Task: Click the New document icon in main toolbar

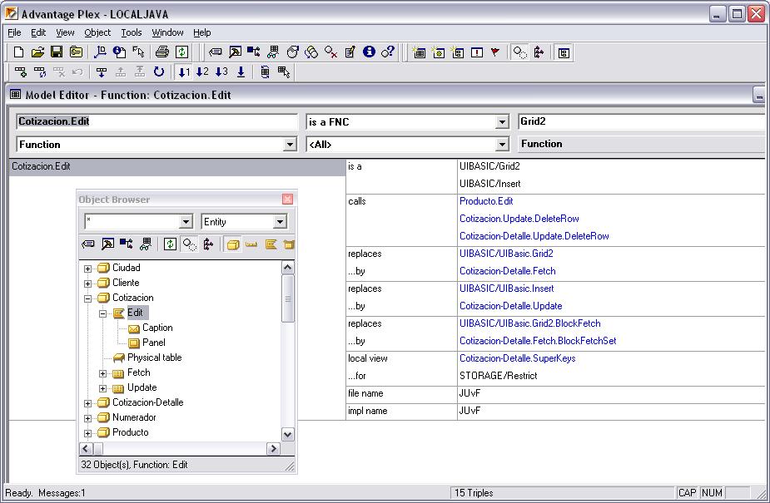Action: tap(18, 52)
